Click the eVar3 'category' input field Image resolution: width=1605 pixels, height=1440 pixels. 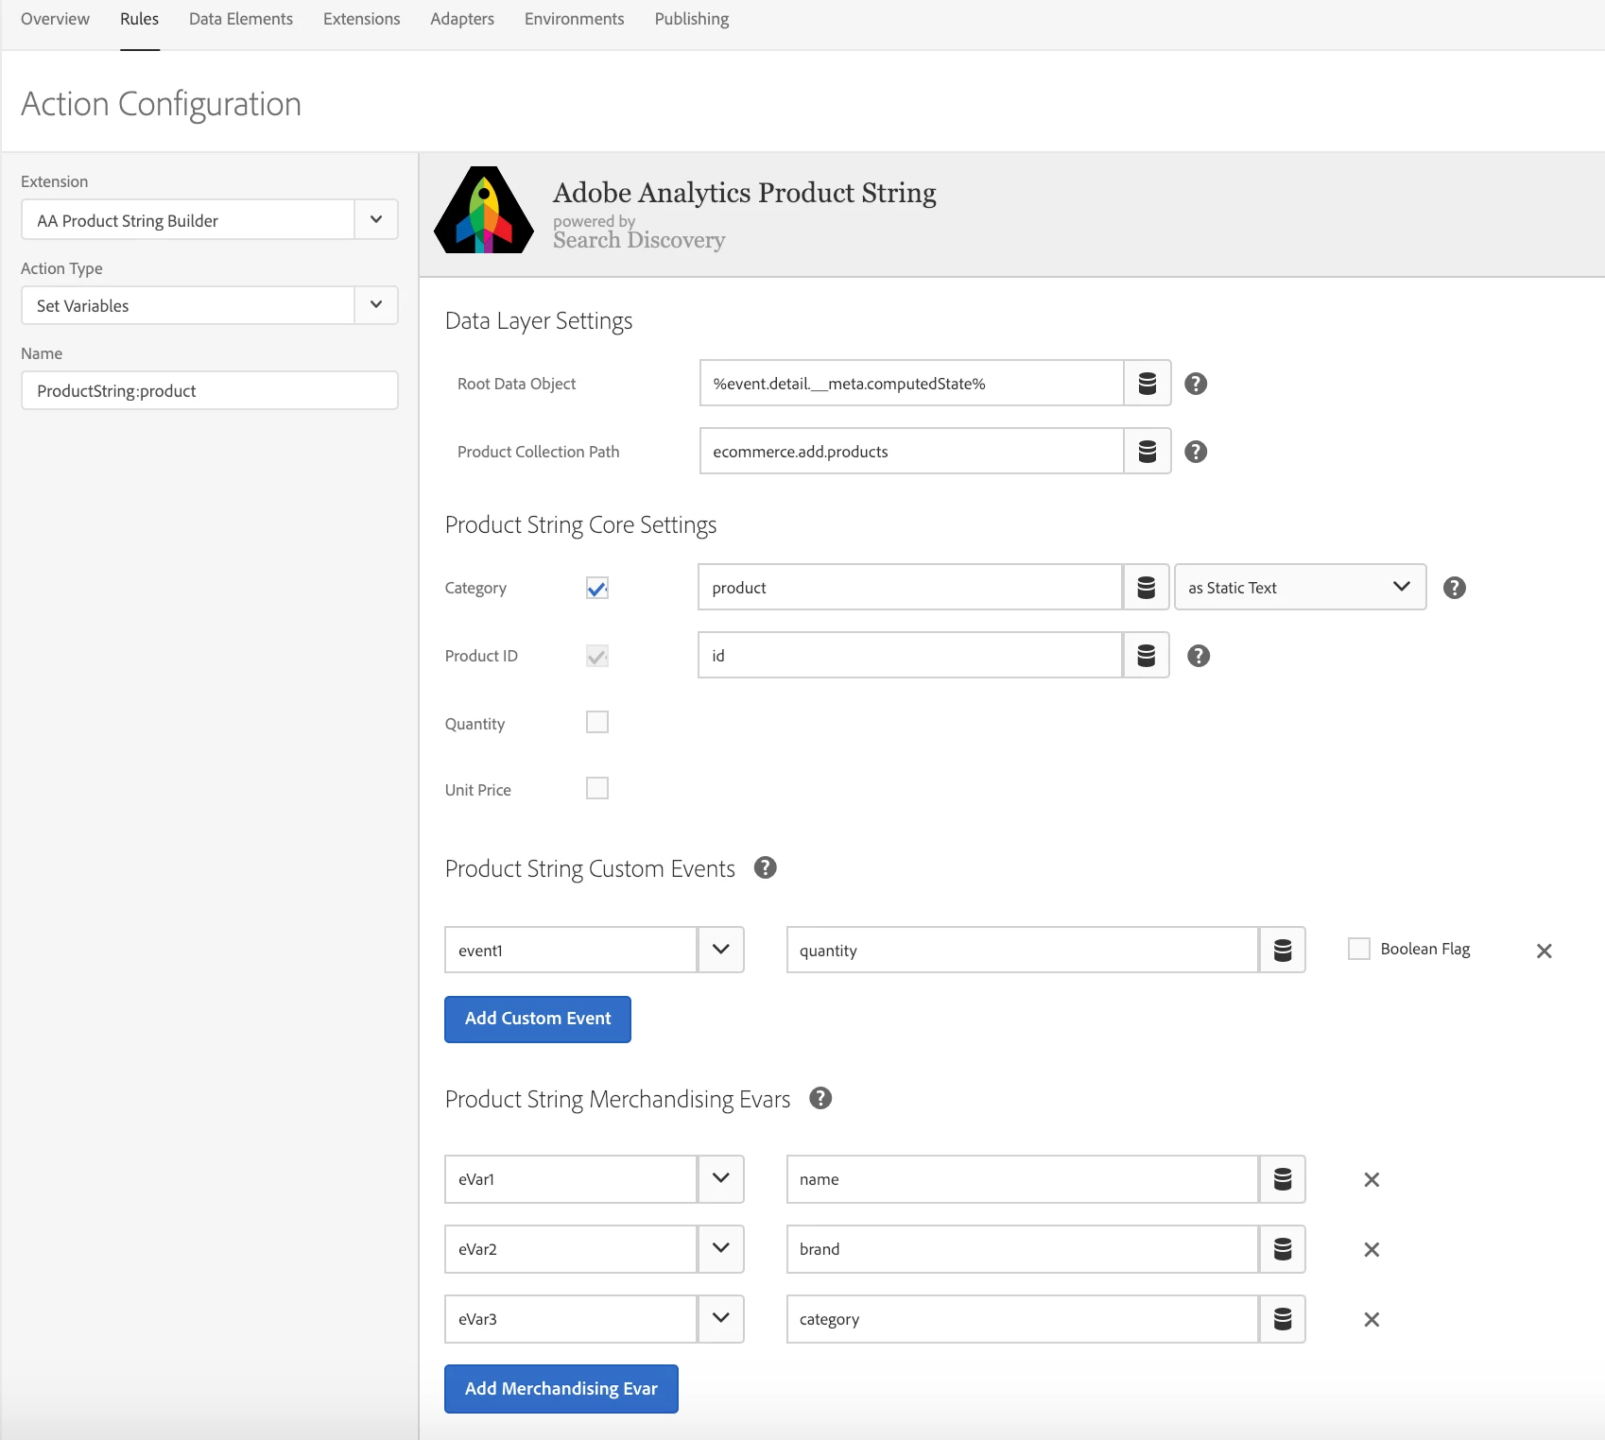tap(1023, 1319)
